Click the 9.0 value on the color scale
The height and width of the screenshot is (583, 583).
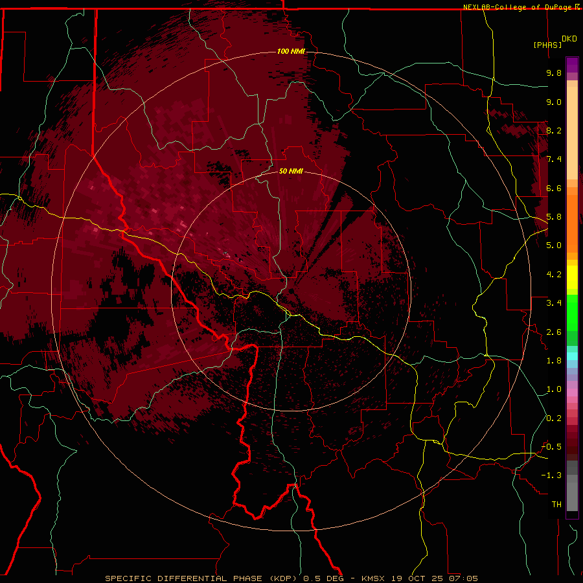[x=554, y=102]
